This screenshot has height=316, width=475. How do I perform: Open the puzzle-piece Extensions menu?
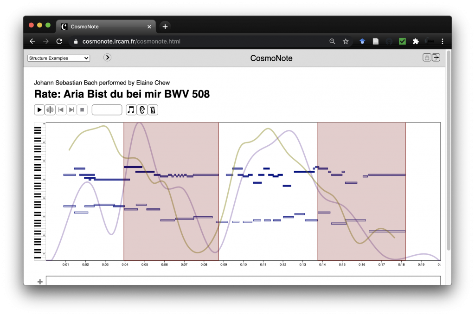point(416,41)
